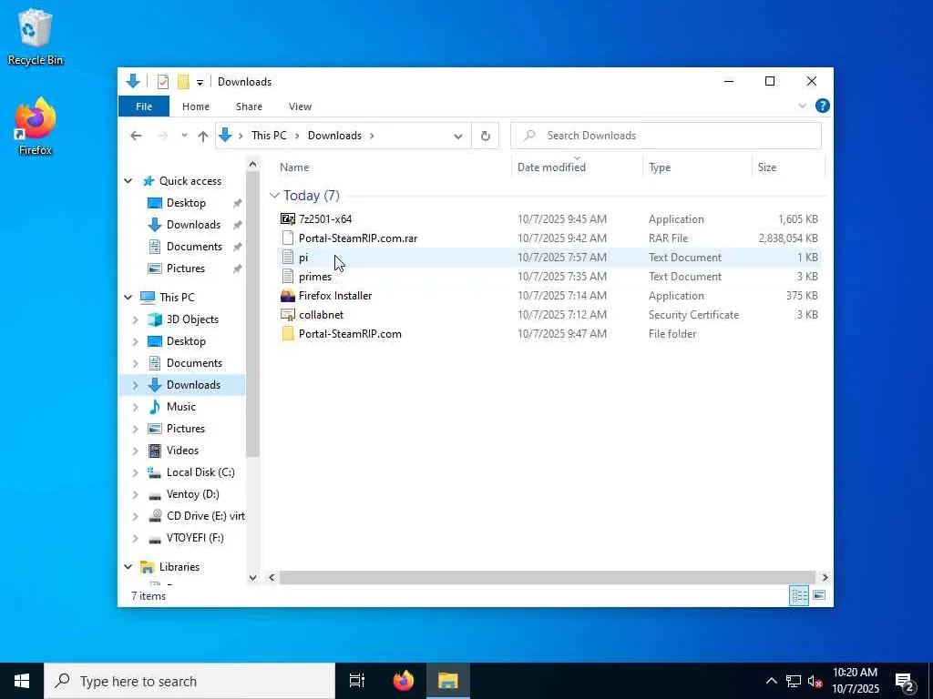
Task: Open the address bar history dropdown
Action: [457, 137]
